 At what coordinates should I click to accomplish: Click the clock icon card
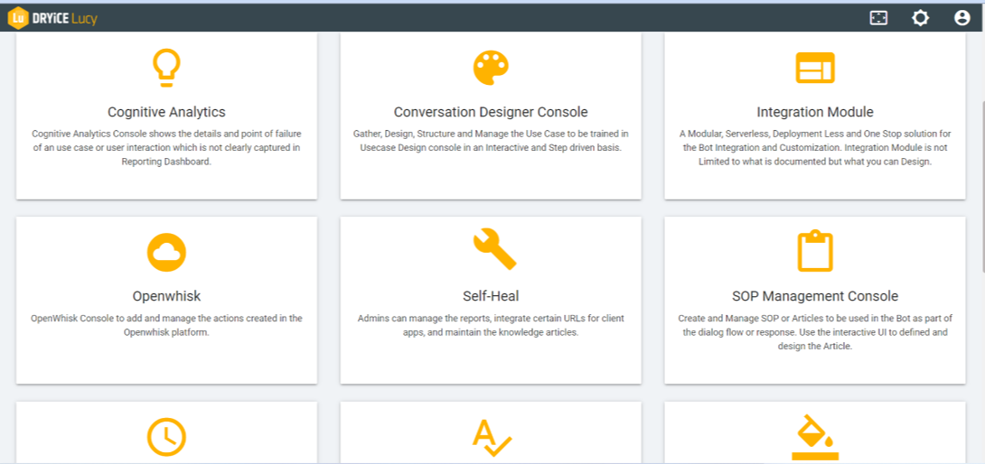(x=166, y=437)
